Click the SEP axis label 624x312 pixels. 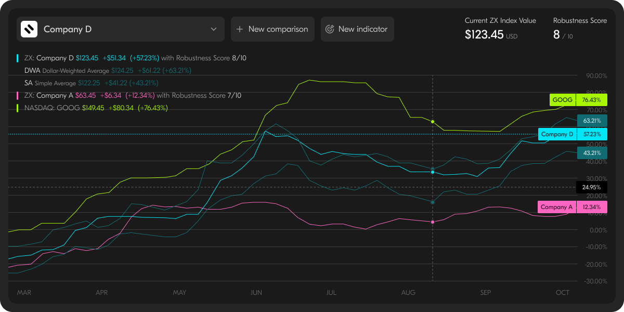pos(485,293)
